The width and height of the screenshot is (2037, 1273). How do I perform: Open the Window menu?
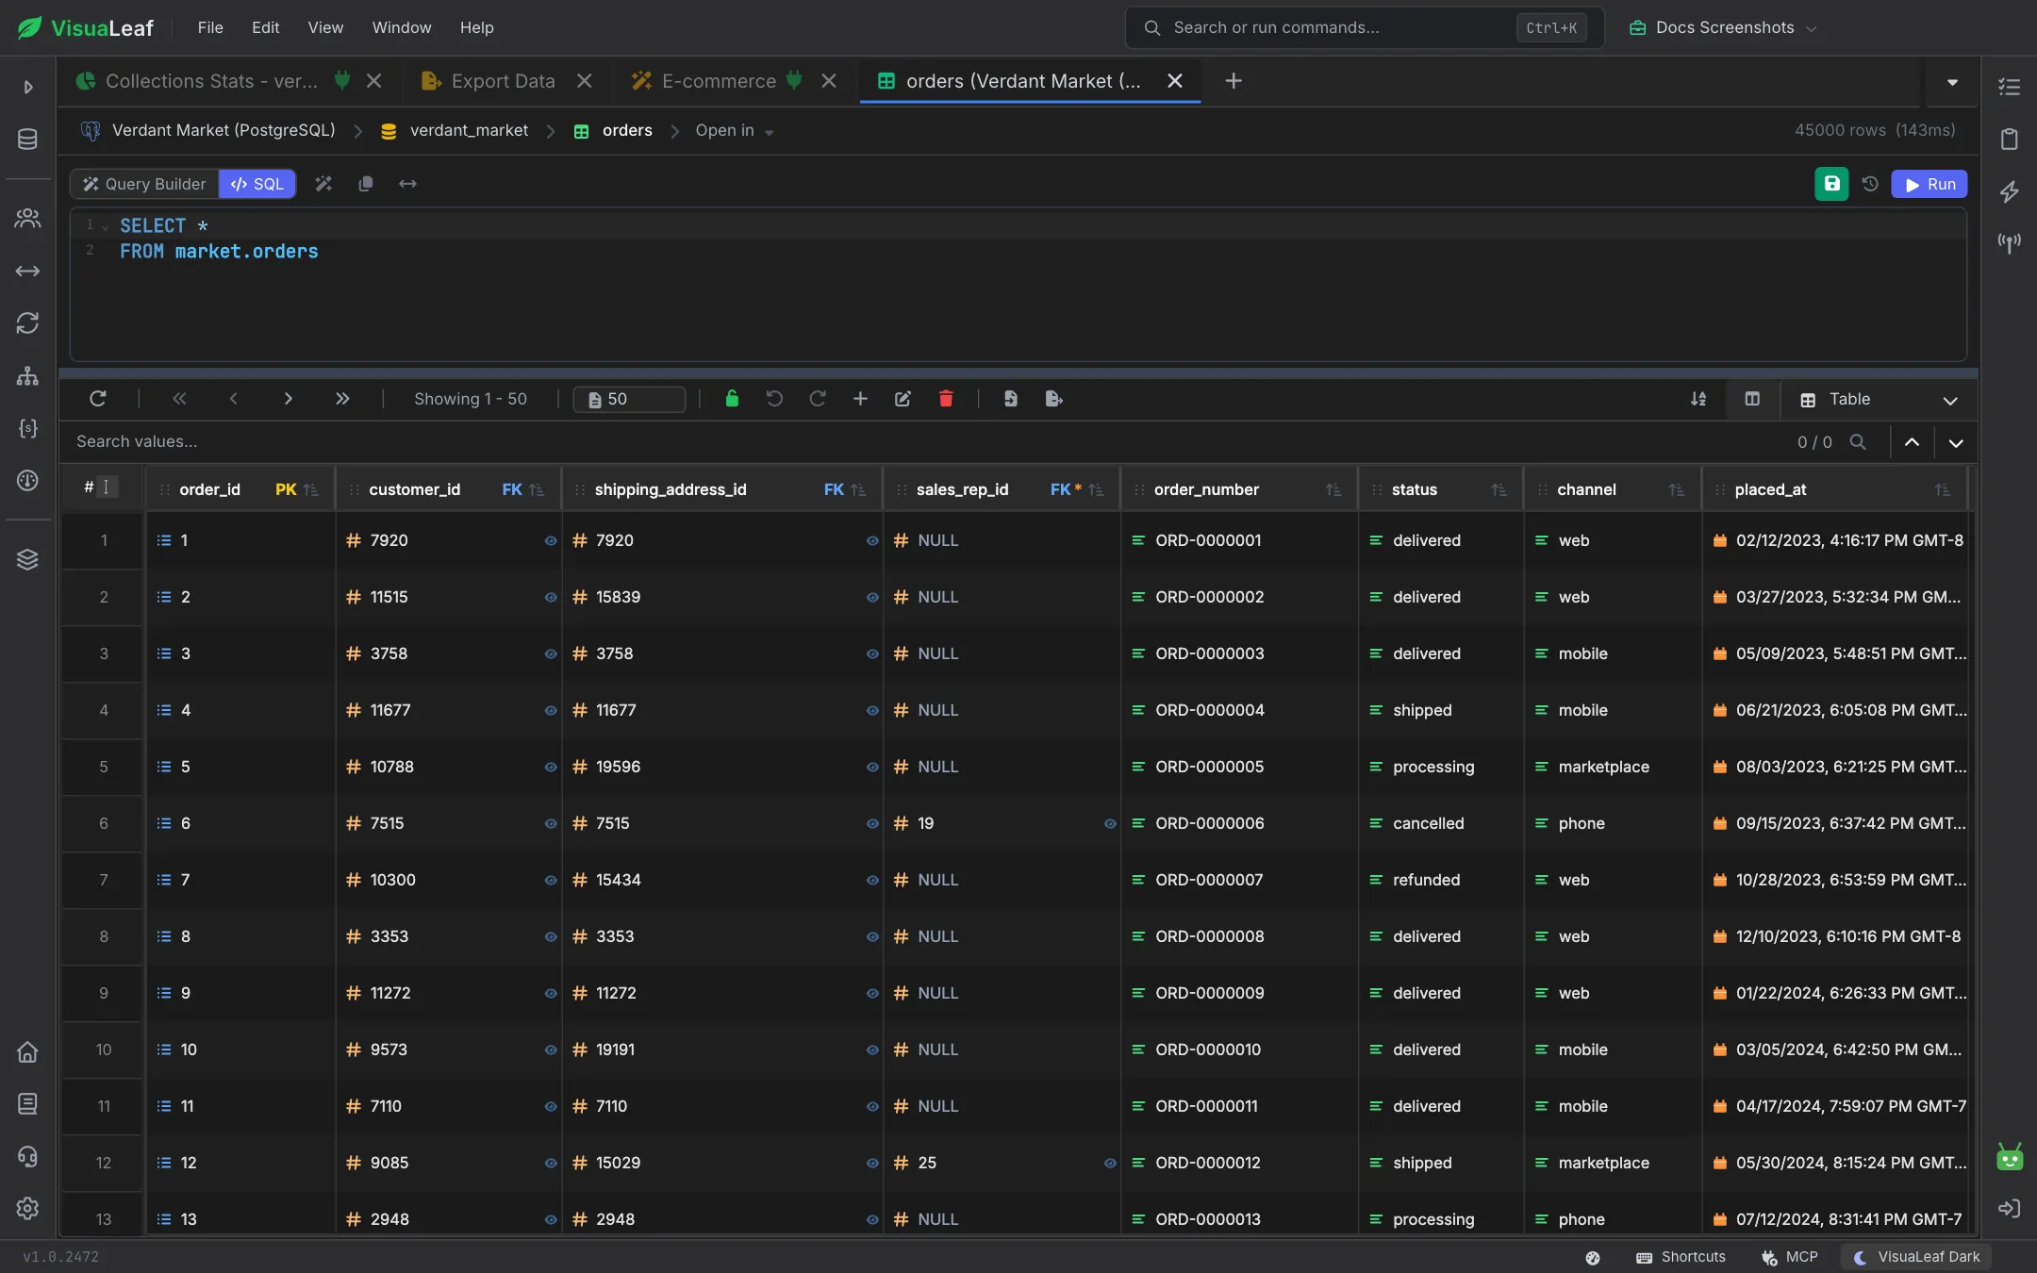point(401,27)
